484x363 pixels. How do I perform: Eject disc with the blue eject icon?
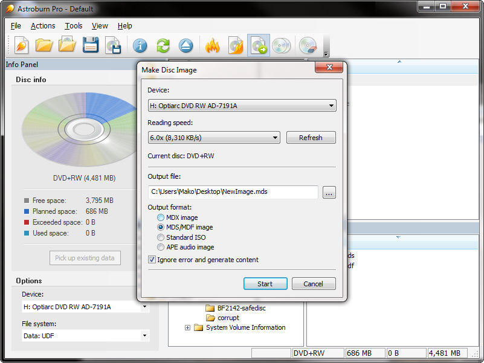186,46
